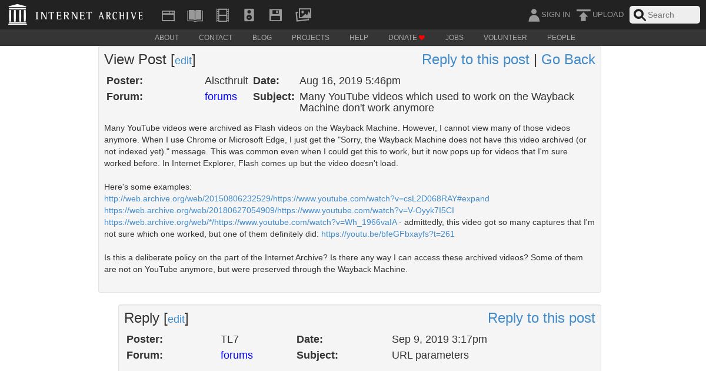The image size is (706, 371).
Task: Open forums link in TL7's reply
Action: (237, 355)
